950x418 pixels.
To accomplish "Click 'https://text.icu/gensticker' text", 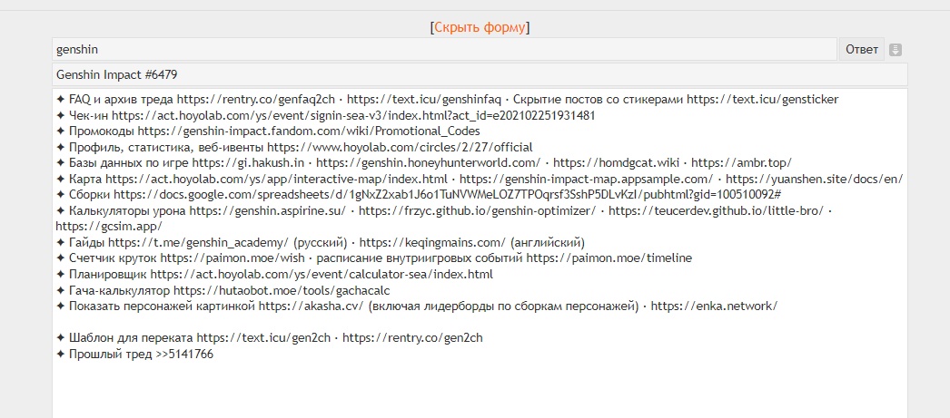I will click(x=763, y=99).
